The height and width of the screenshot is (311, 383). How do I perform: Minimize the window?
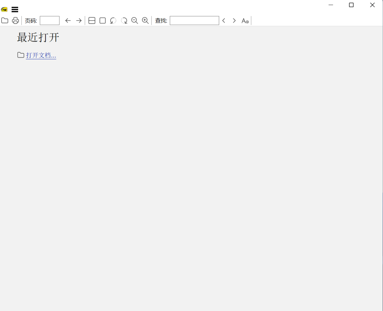click(x=331, y=5)
